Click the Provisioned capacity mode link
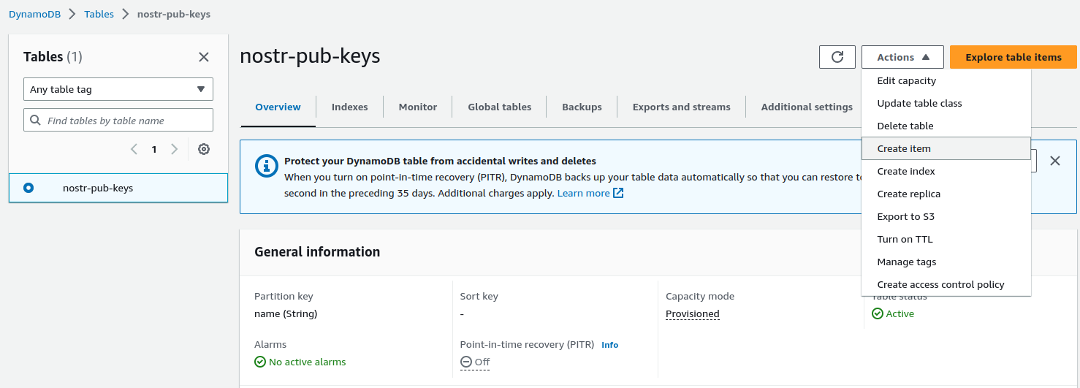The width and height of the screenshot is (1080, 388). [x=693, y=314]
